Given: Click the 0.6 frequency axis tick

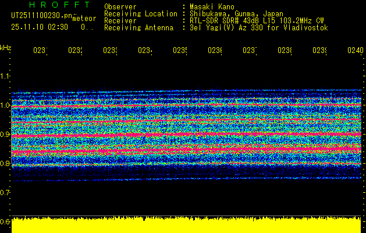Looking at the screenshot, I should coord(5,221).
